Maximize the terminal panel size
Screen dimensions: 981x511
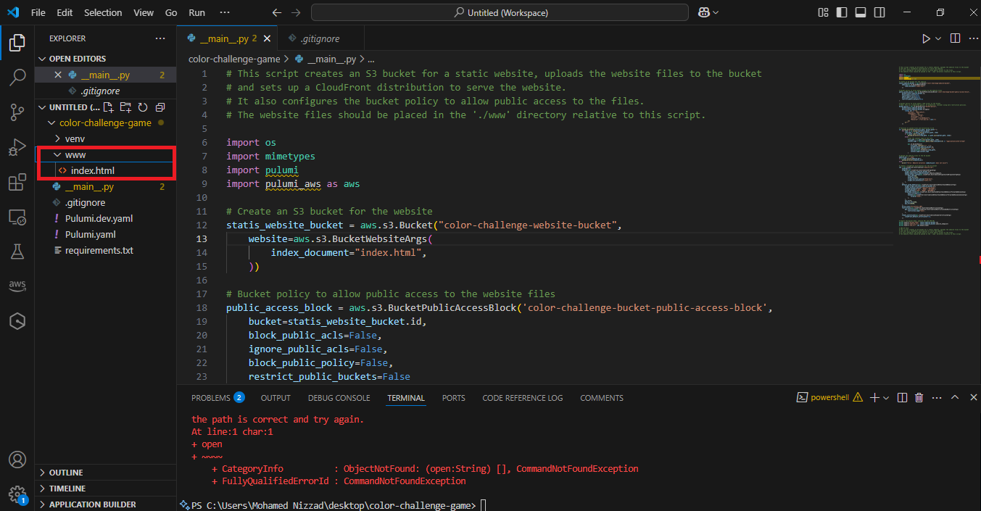tap(955, 397)
